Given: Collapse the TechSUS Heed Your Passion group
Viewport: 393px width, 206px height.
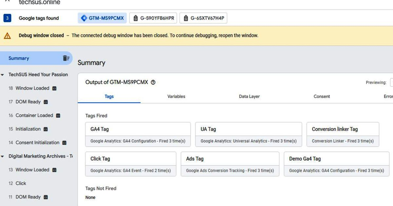Looking at the screenshot, I should point(3,75).
